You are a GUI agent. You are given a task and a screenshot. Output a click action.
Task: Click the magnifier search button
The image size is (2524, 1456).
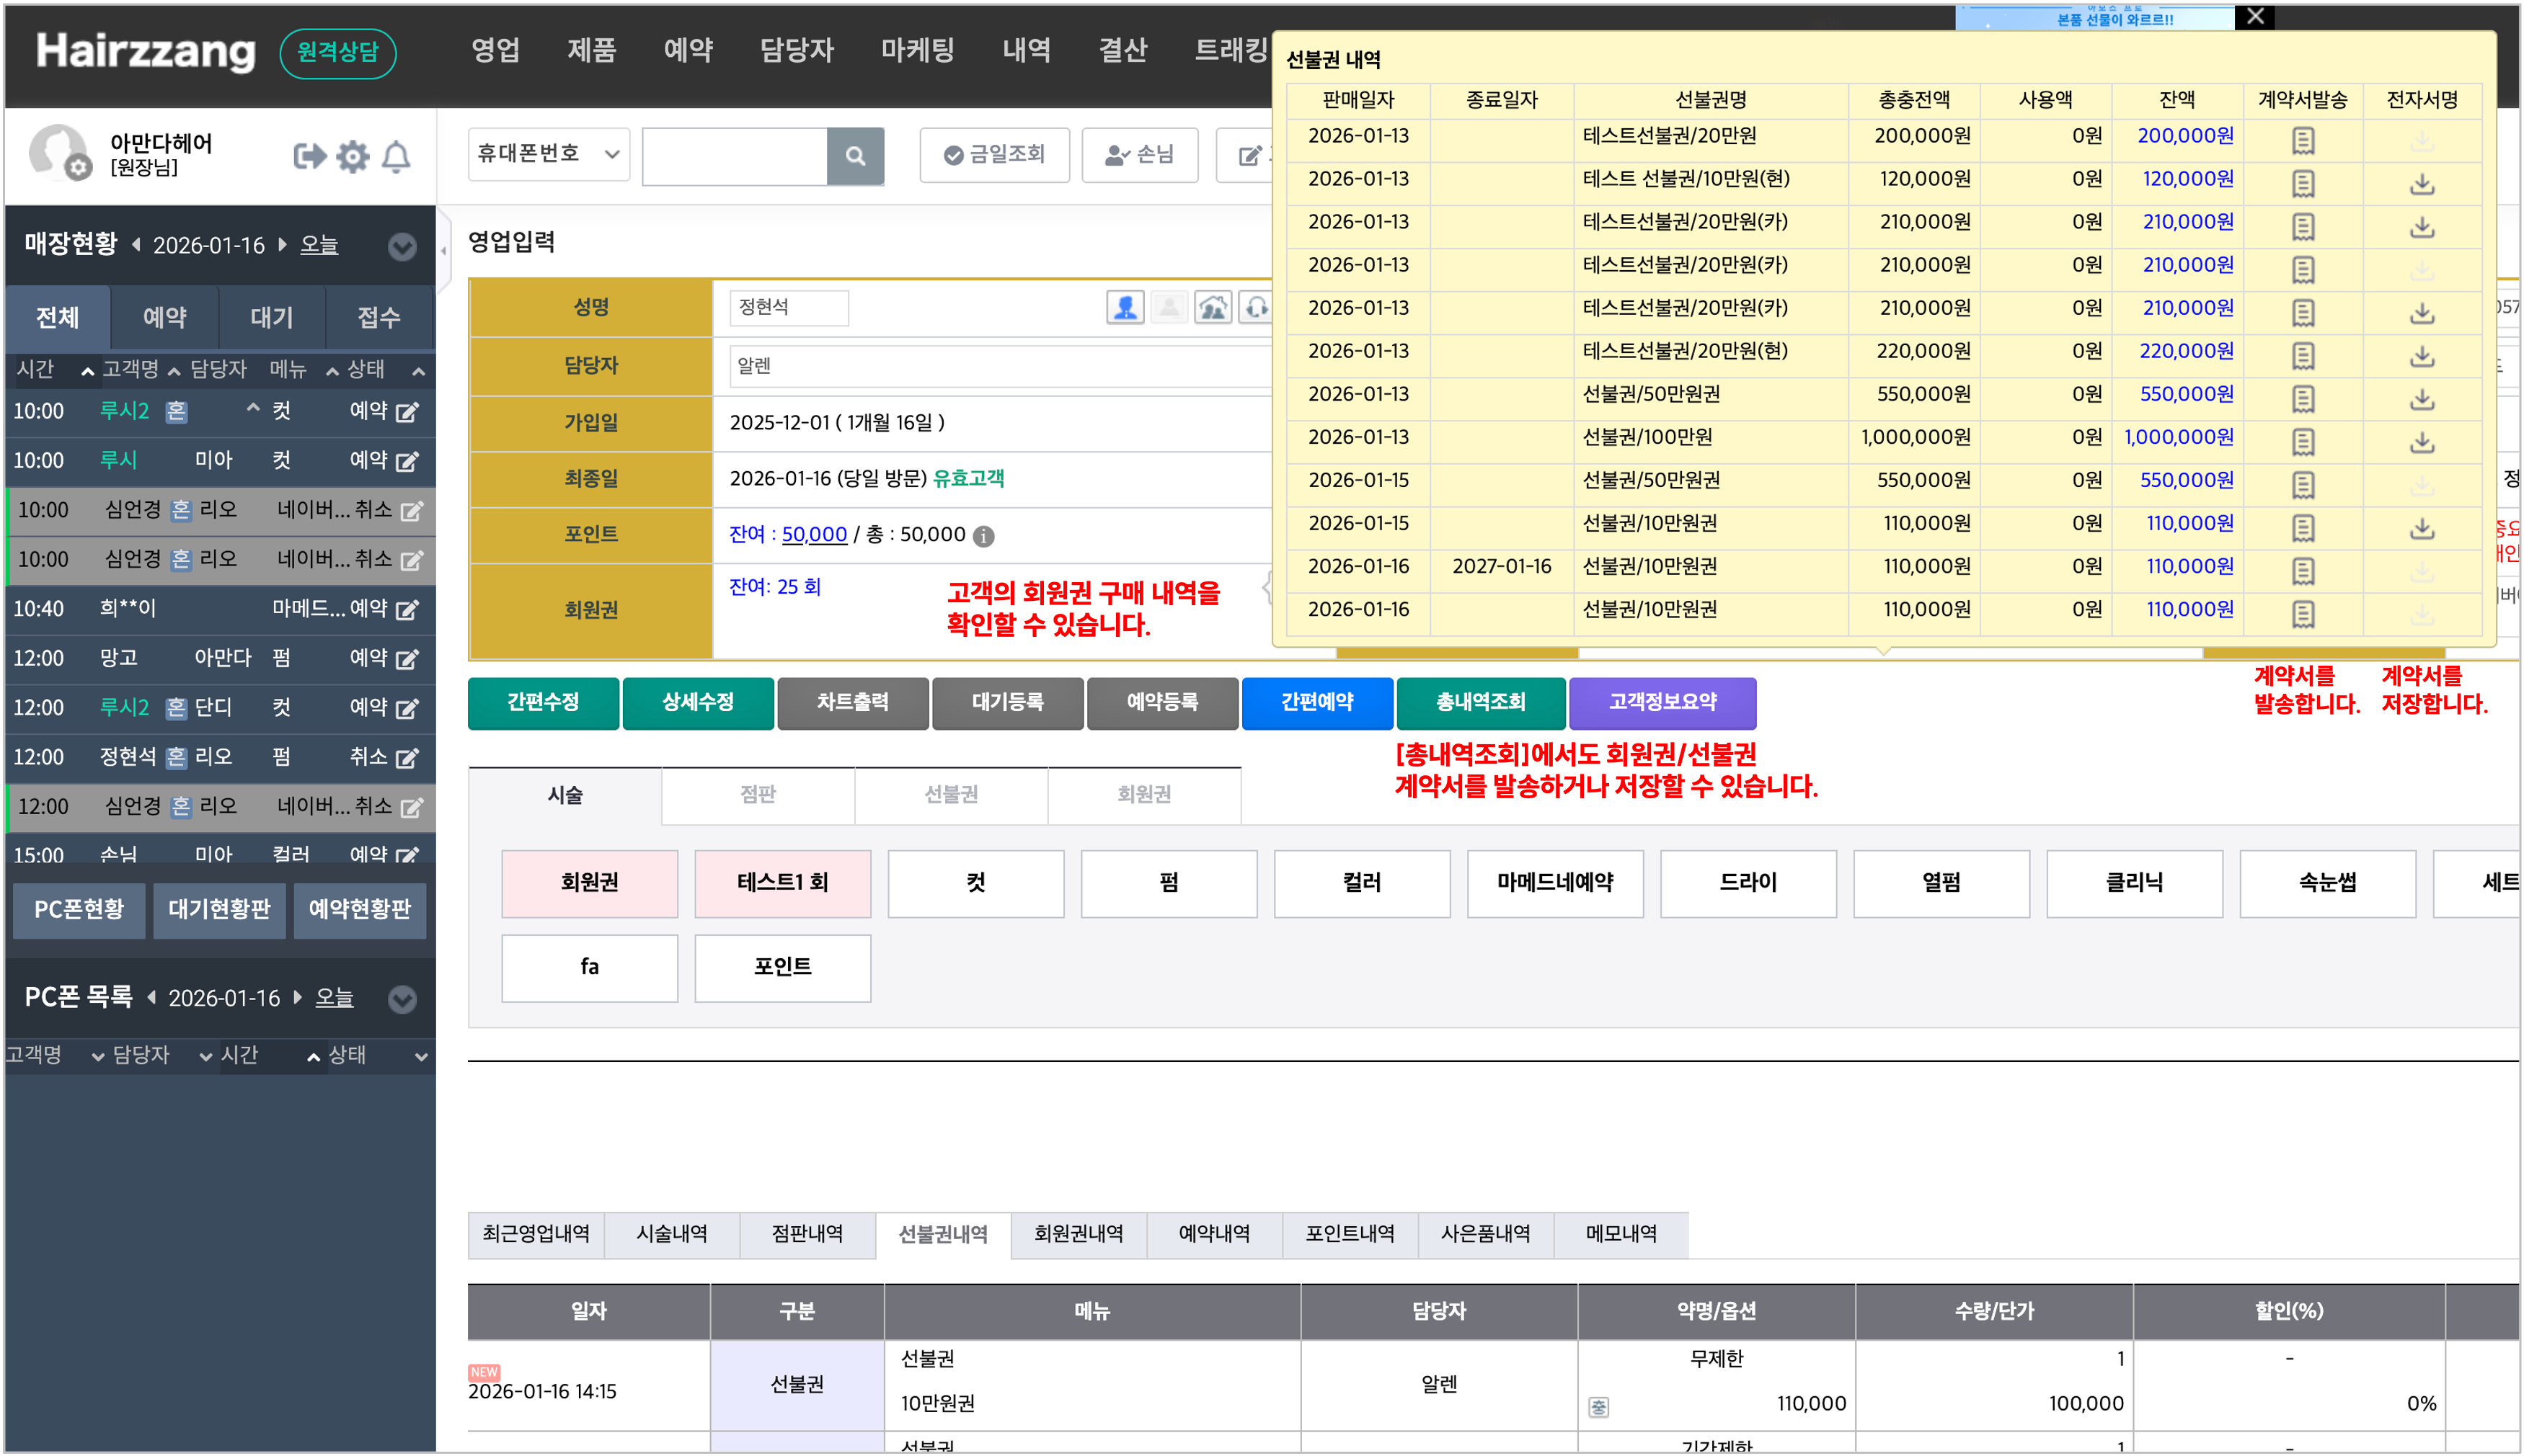854,156
